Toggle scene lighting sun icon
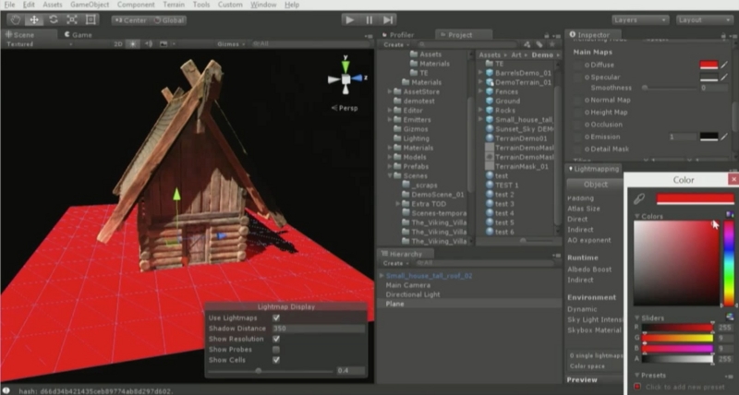739x395 pixels. [133, 43]
